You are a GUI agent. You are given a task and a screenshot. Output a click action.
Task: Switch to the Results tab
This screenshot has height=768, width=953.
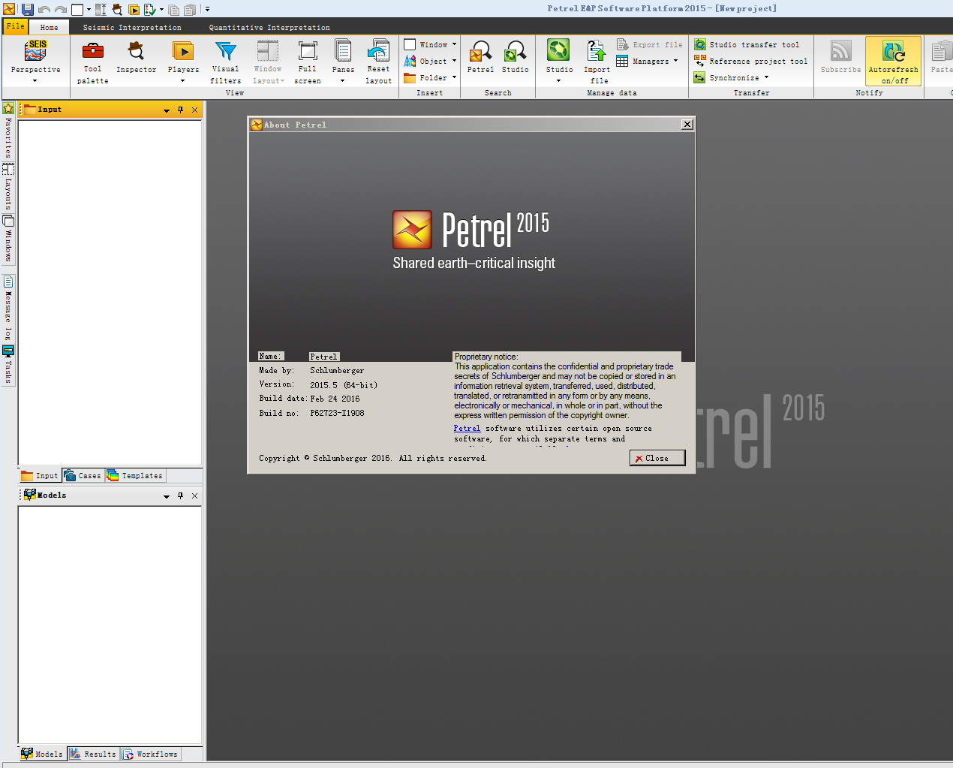pyautogui.click(x=93, y=754)
